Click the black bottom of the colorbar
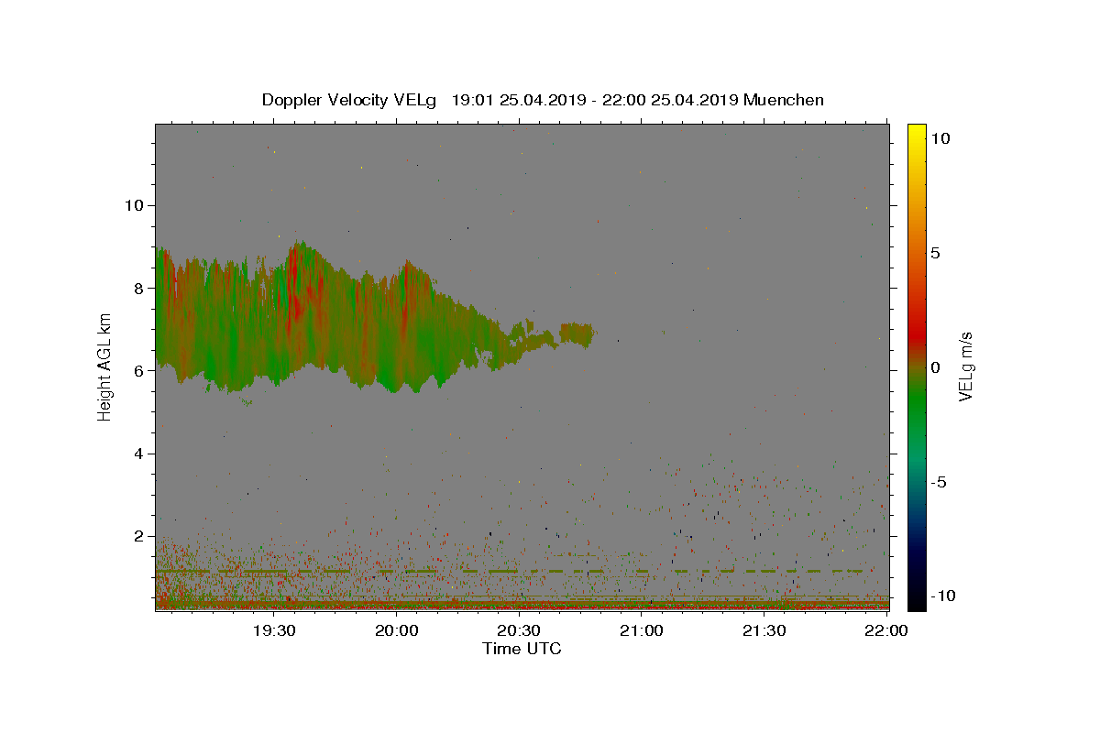The width and height of the screenshot is (1100, 733). (x=917, y=600)
